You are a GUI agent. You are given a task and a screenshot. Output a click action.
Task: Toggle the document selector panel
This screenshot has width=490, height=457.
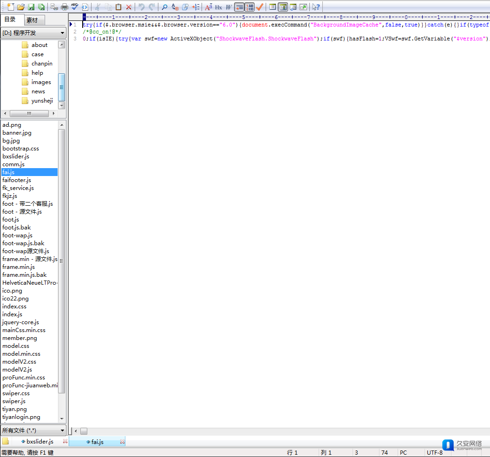[273, 7]
